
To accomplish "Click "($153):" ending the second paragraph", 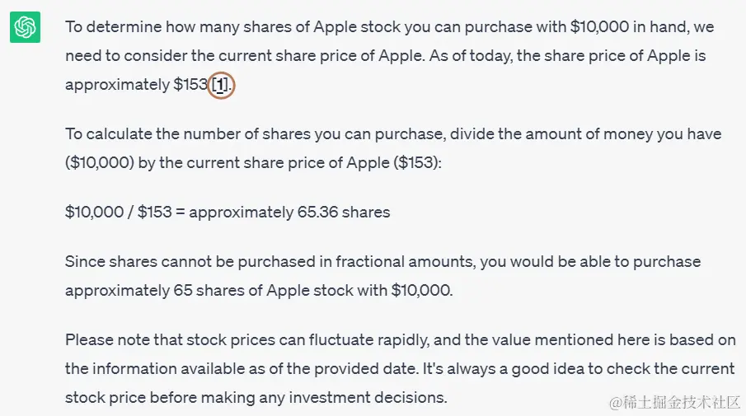I will 417,163.
